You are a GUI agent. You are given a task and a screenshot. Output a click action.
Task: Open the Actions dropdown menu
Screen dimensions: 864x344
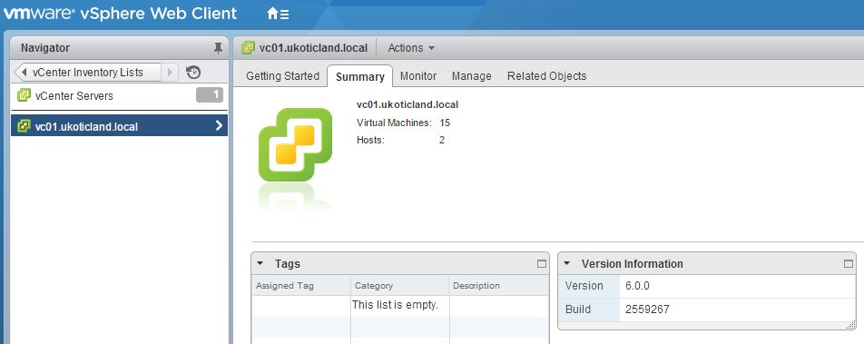[411, 48]
